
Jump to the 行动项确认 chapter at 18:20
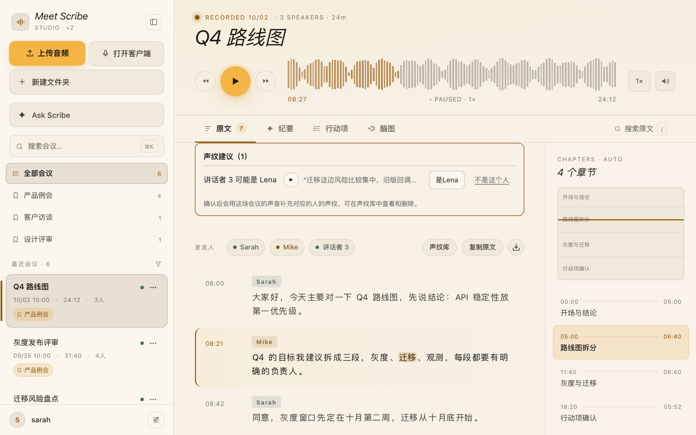pos(621,412)
